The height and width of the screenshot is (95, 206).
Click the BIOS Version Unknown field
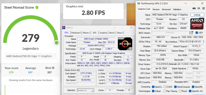(170, 33)
